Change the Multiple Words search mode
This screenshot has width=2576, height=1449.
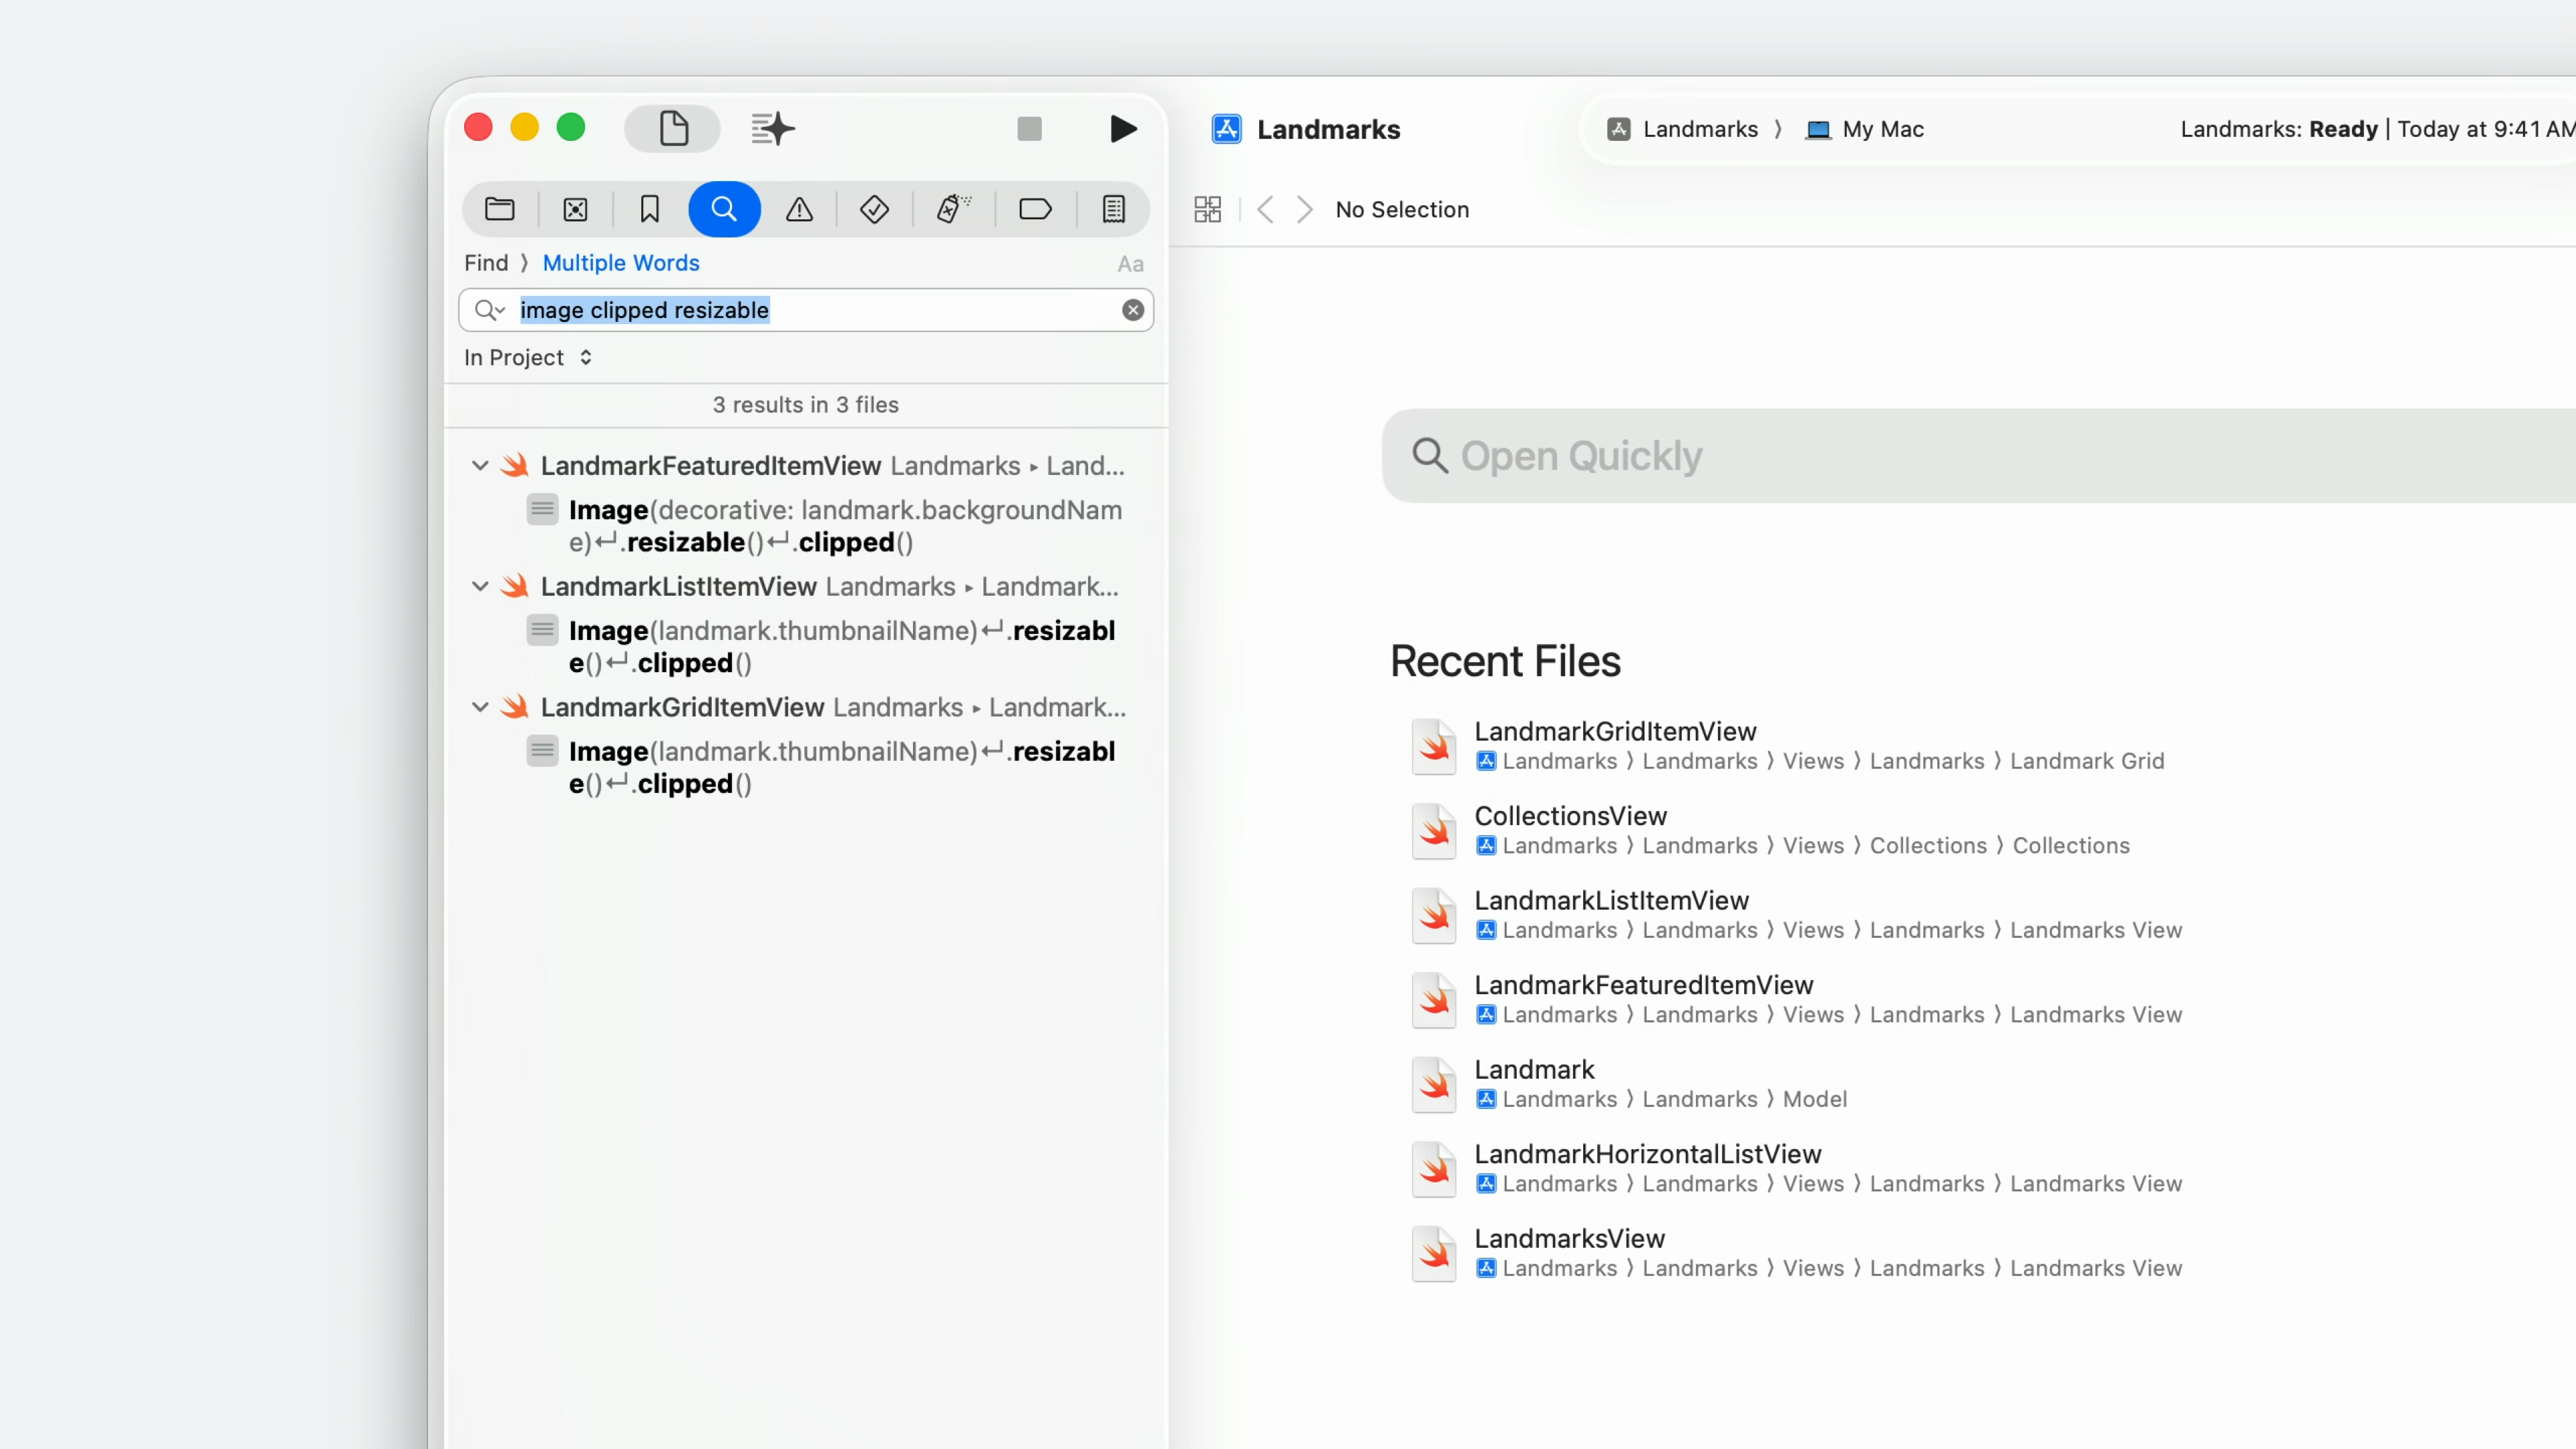(620, 263)
